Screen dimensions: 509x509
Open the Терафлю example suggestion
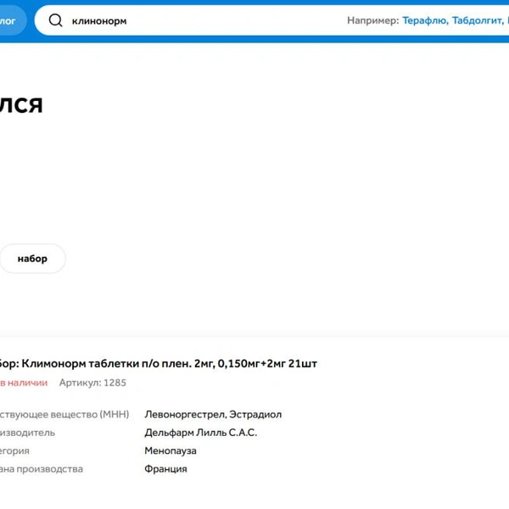click(425, 20)
